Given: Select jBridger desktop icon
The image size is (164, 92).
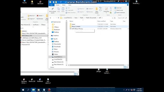Looking at the screenshot, I should coord(99,71).
